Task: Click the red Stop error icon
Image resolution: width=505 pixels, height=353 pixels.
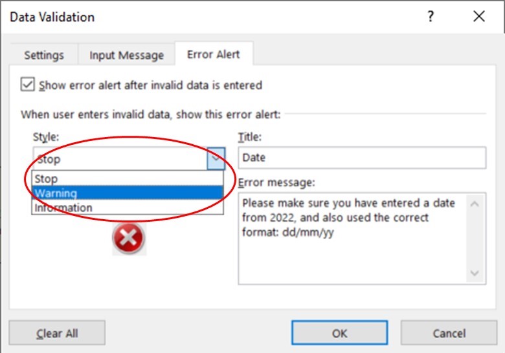Action: pos(129,239)
